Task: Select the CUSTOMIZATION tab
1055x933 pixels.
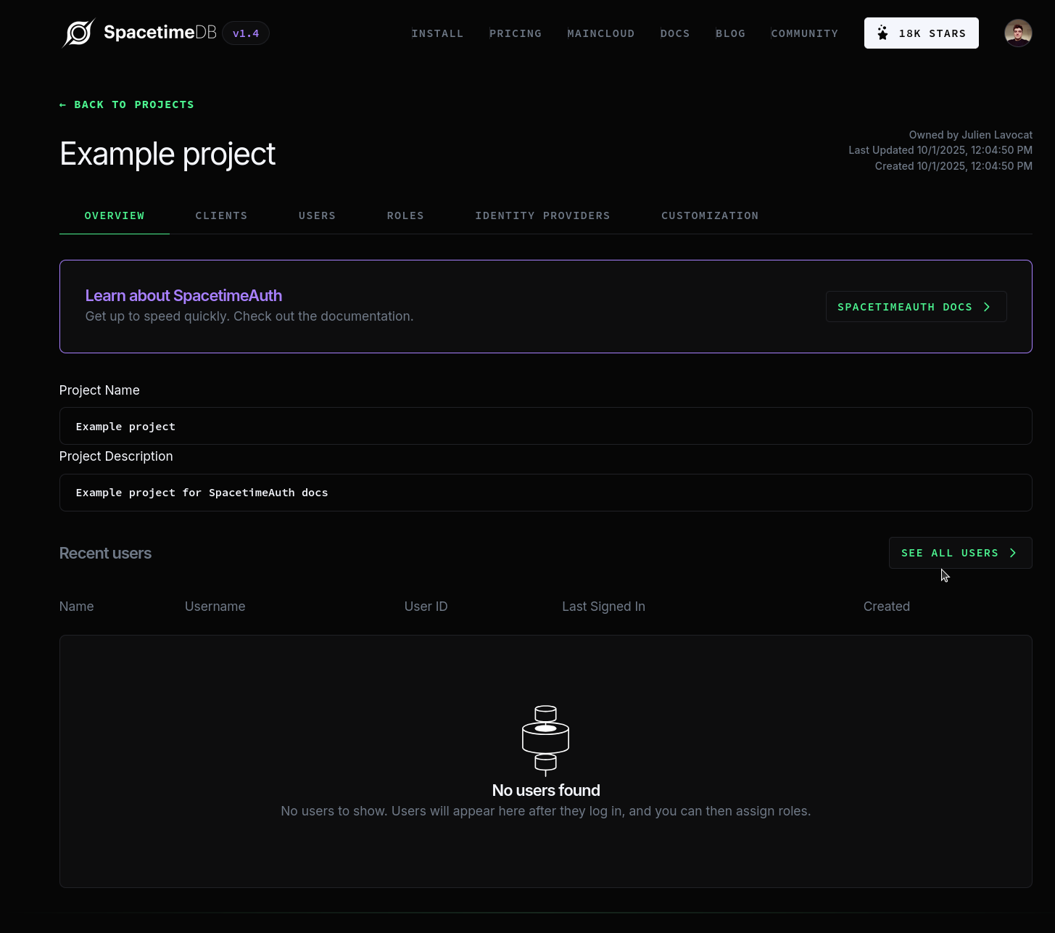Action: tap(710, 215)
